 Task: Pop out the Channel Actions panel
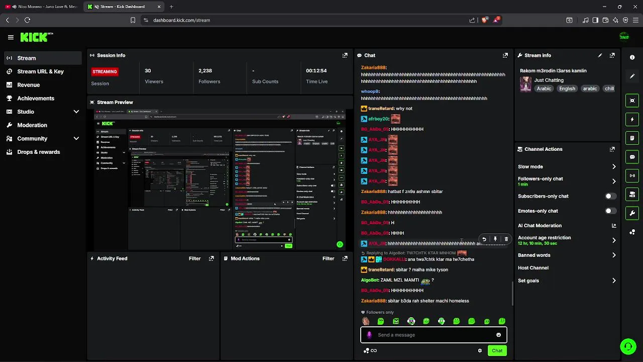click(x=612, y=149)
